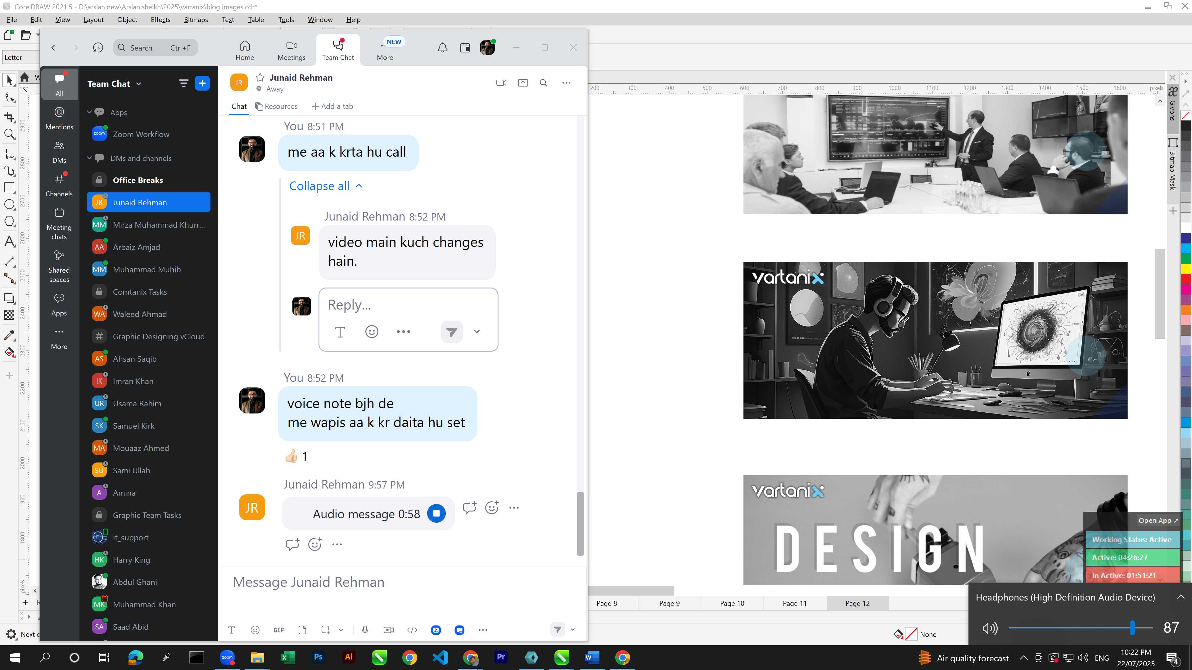Create a new chat with the plus button
Image resolution: width=1192 pixels, height=670 pixels.
pyautogui.click(x=202, y=83)
